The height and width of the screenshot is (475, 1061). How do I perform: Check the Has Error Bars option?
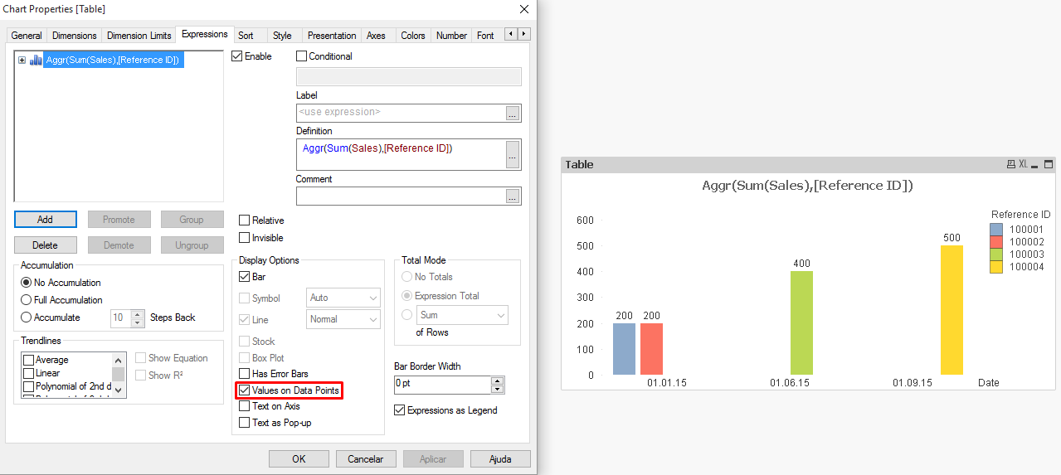244,374
